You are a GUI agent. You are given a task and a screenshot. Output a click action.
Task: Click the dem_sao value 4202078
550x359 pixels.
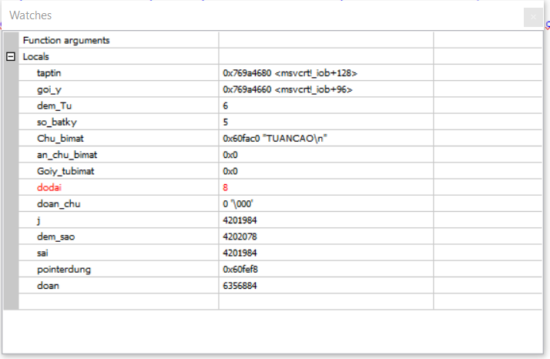tap(240, 237)
